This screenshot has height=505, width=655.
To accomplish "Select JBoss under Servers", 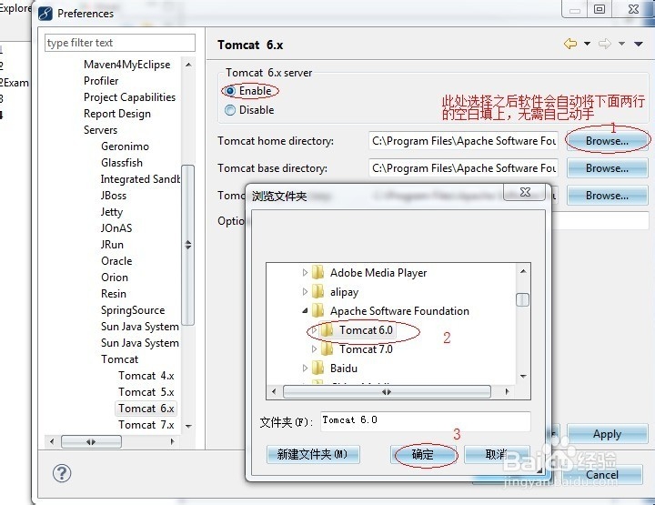I will pos(113,196).
